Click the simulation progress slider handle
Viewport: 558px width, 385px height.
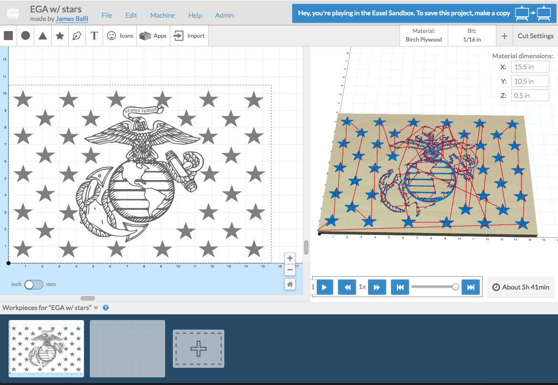[455, 287]
